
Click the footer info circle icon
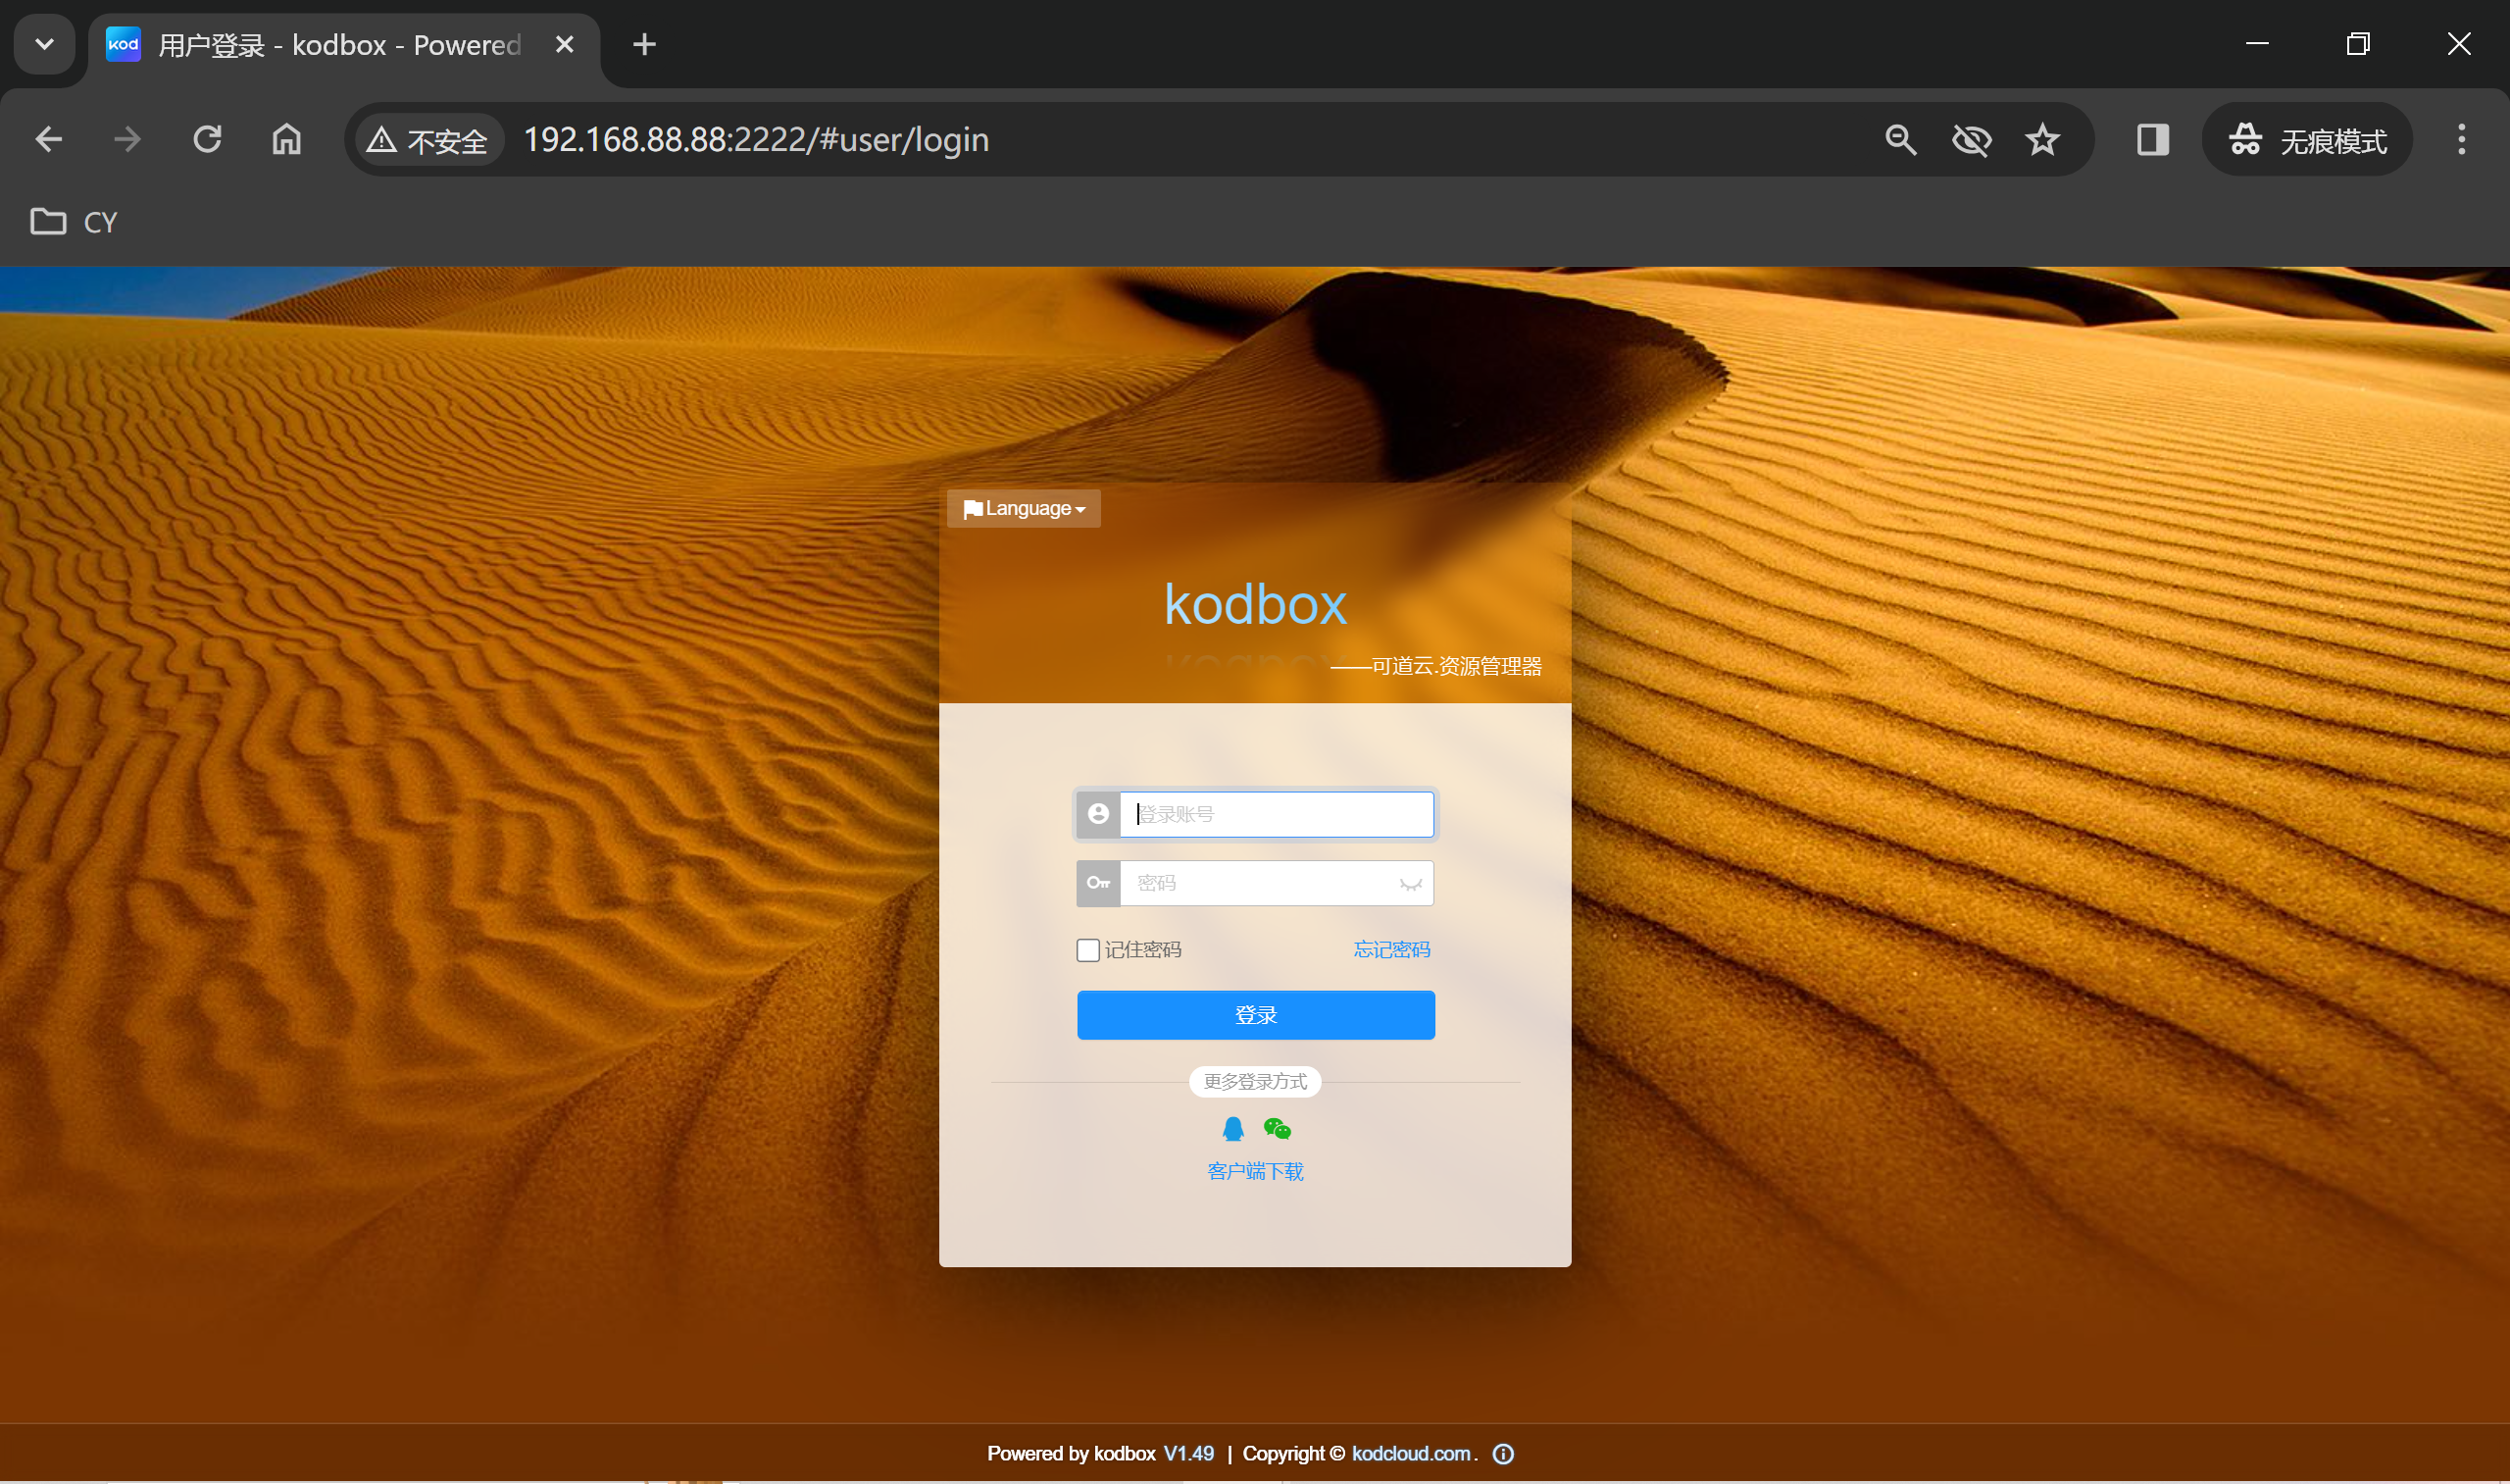(1503, 1454)
